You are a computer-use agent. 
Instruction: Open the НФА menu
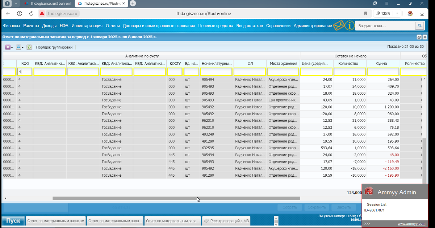pyautogui.click(x=64, y=26)
